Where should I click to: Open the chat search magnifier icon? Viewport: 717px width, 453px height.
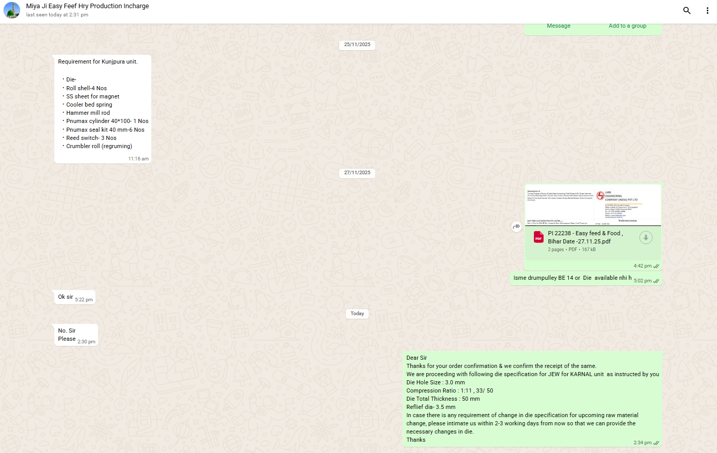tap(687, 10)
